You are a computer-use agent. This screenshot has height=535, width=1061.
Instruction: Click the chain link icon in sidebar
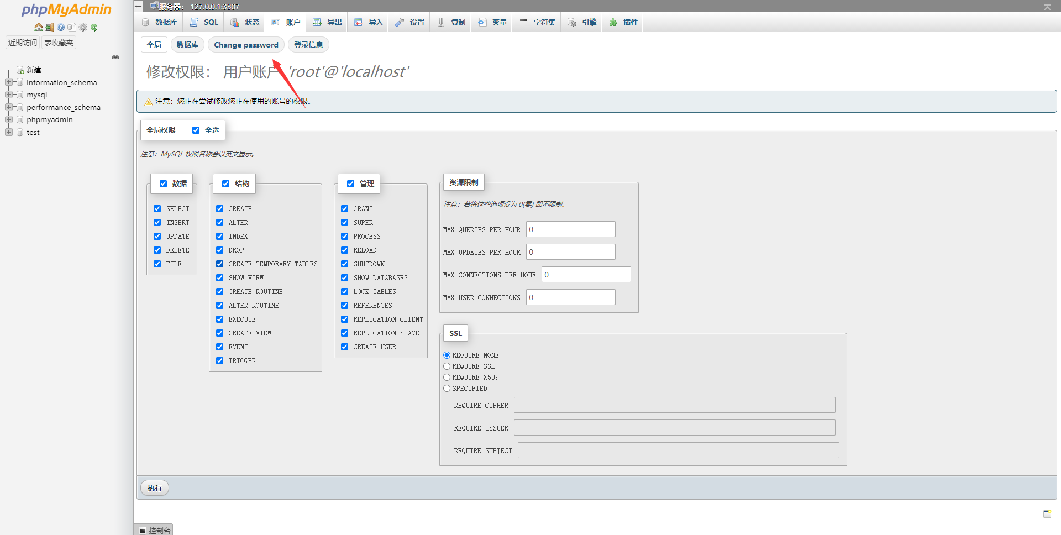(115, 57)
